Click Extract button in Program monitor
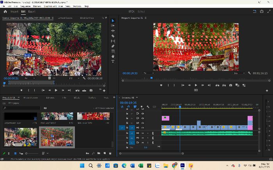Viewport: 273px width, 170px height. pos(224,85)
